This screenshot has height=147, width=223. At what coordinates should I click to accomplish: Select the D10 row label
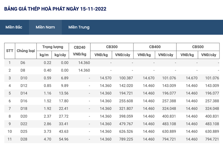click(24, 78)
